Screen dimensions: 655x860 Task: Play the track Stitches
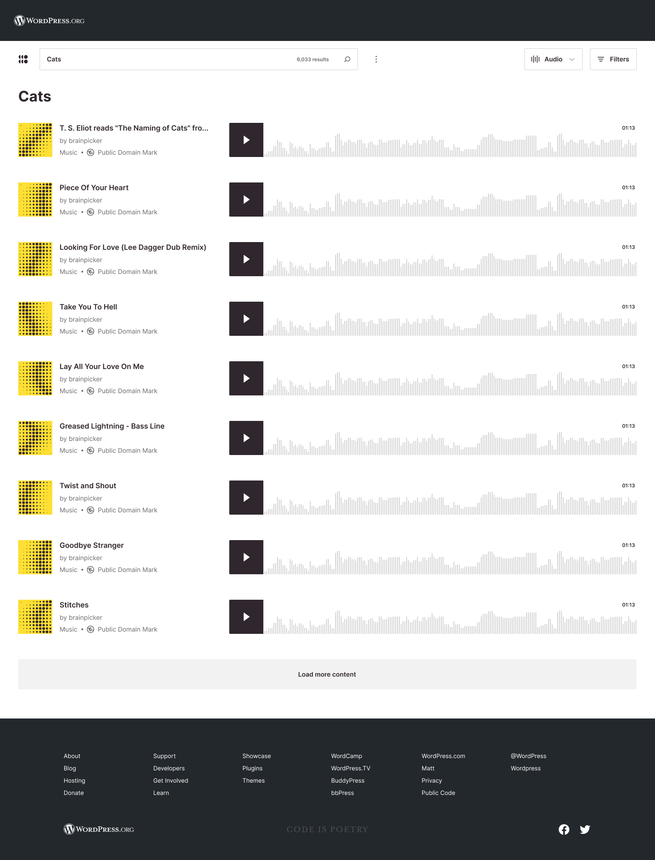point(246,617)
